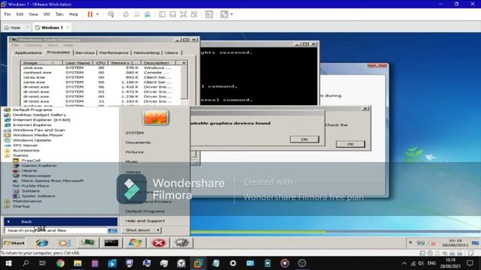Screen dimensions: 481x270
Task: Switch to Unity mode via the toolbar icon
Action: point(194,14)
